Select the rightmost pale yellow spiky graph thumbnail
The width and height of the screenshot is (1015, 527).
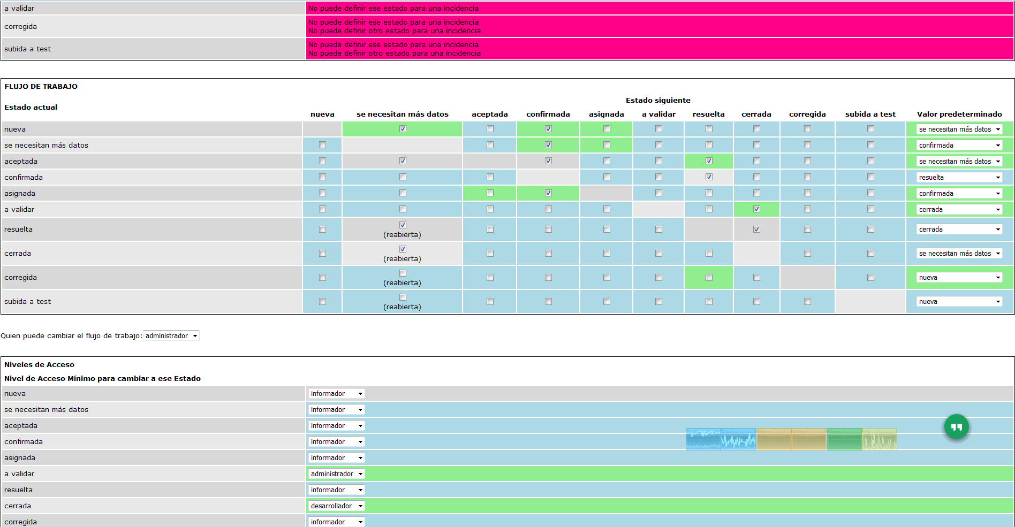click(x=880, y=439)
